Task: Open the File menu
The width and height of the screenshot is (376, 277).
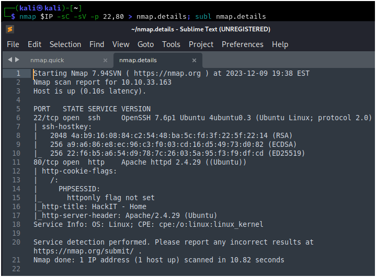Action: tap(13, 44)
